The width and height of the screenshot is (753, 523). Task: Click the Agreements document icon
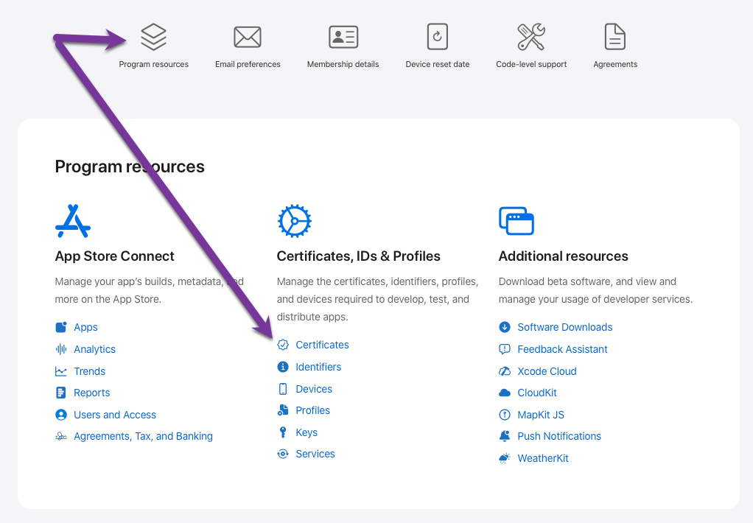tap(615, 37)
